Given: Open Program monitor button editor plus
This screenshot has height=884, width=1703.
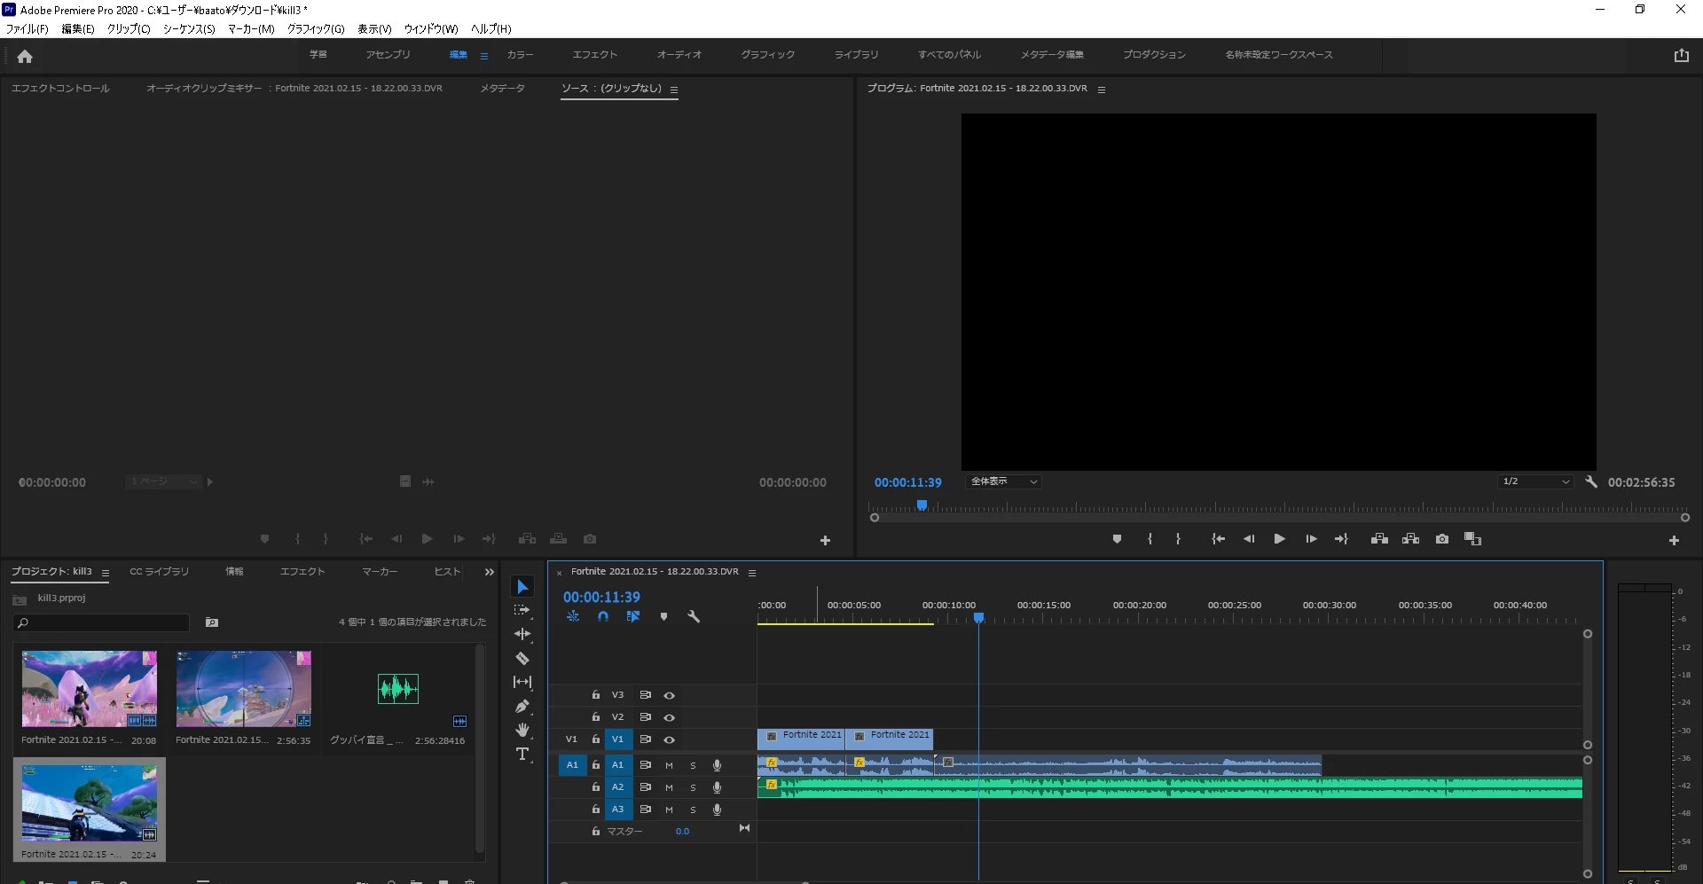Looking at the screenshot, I should [x=1674, y=540].
